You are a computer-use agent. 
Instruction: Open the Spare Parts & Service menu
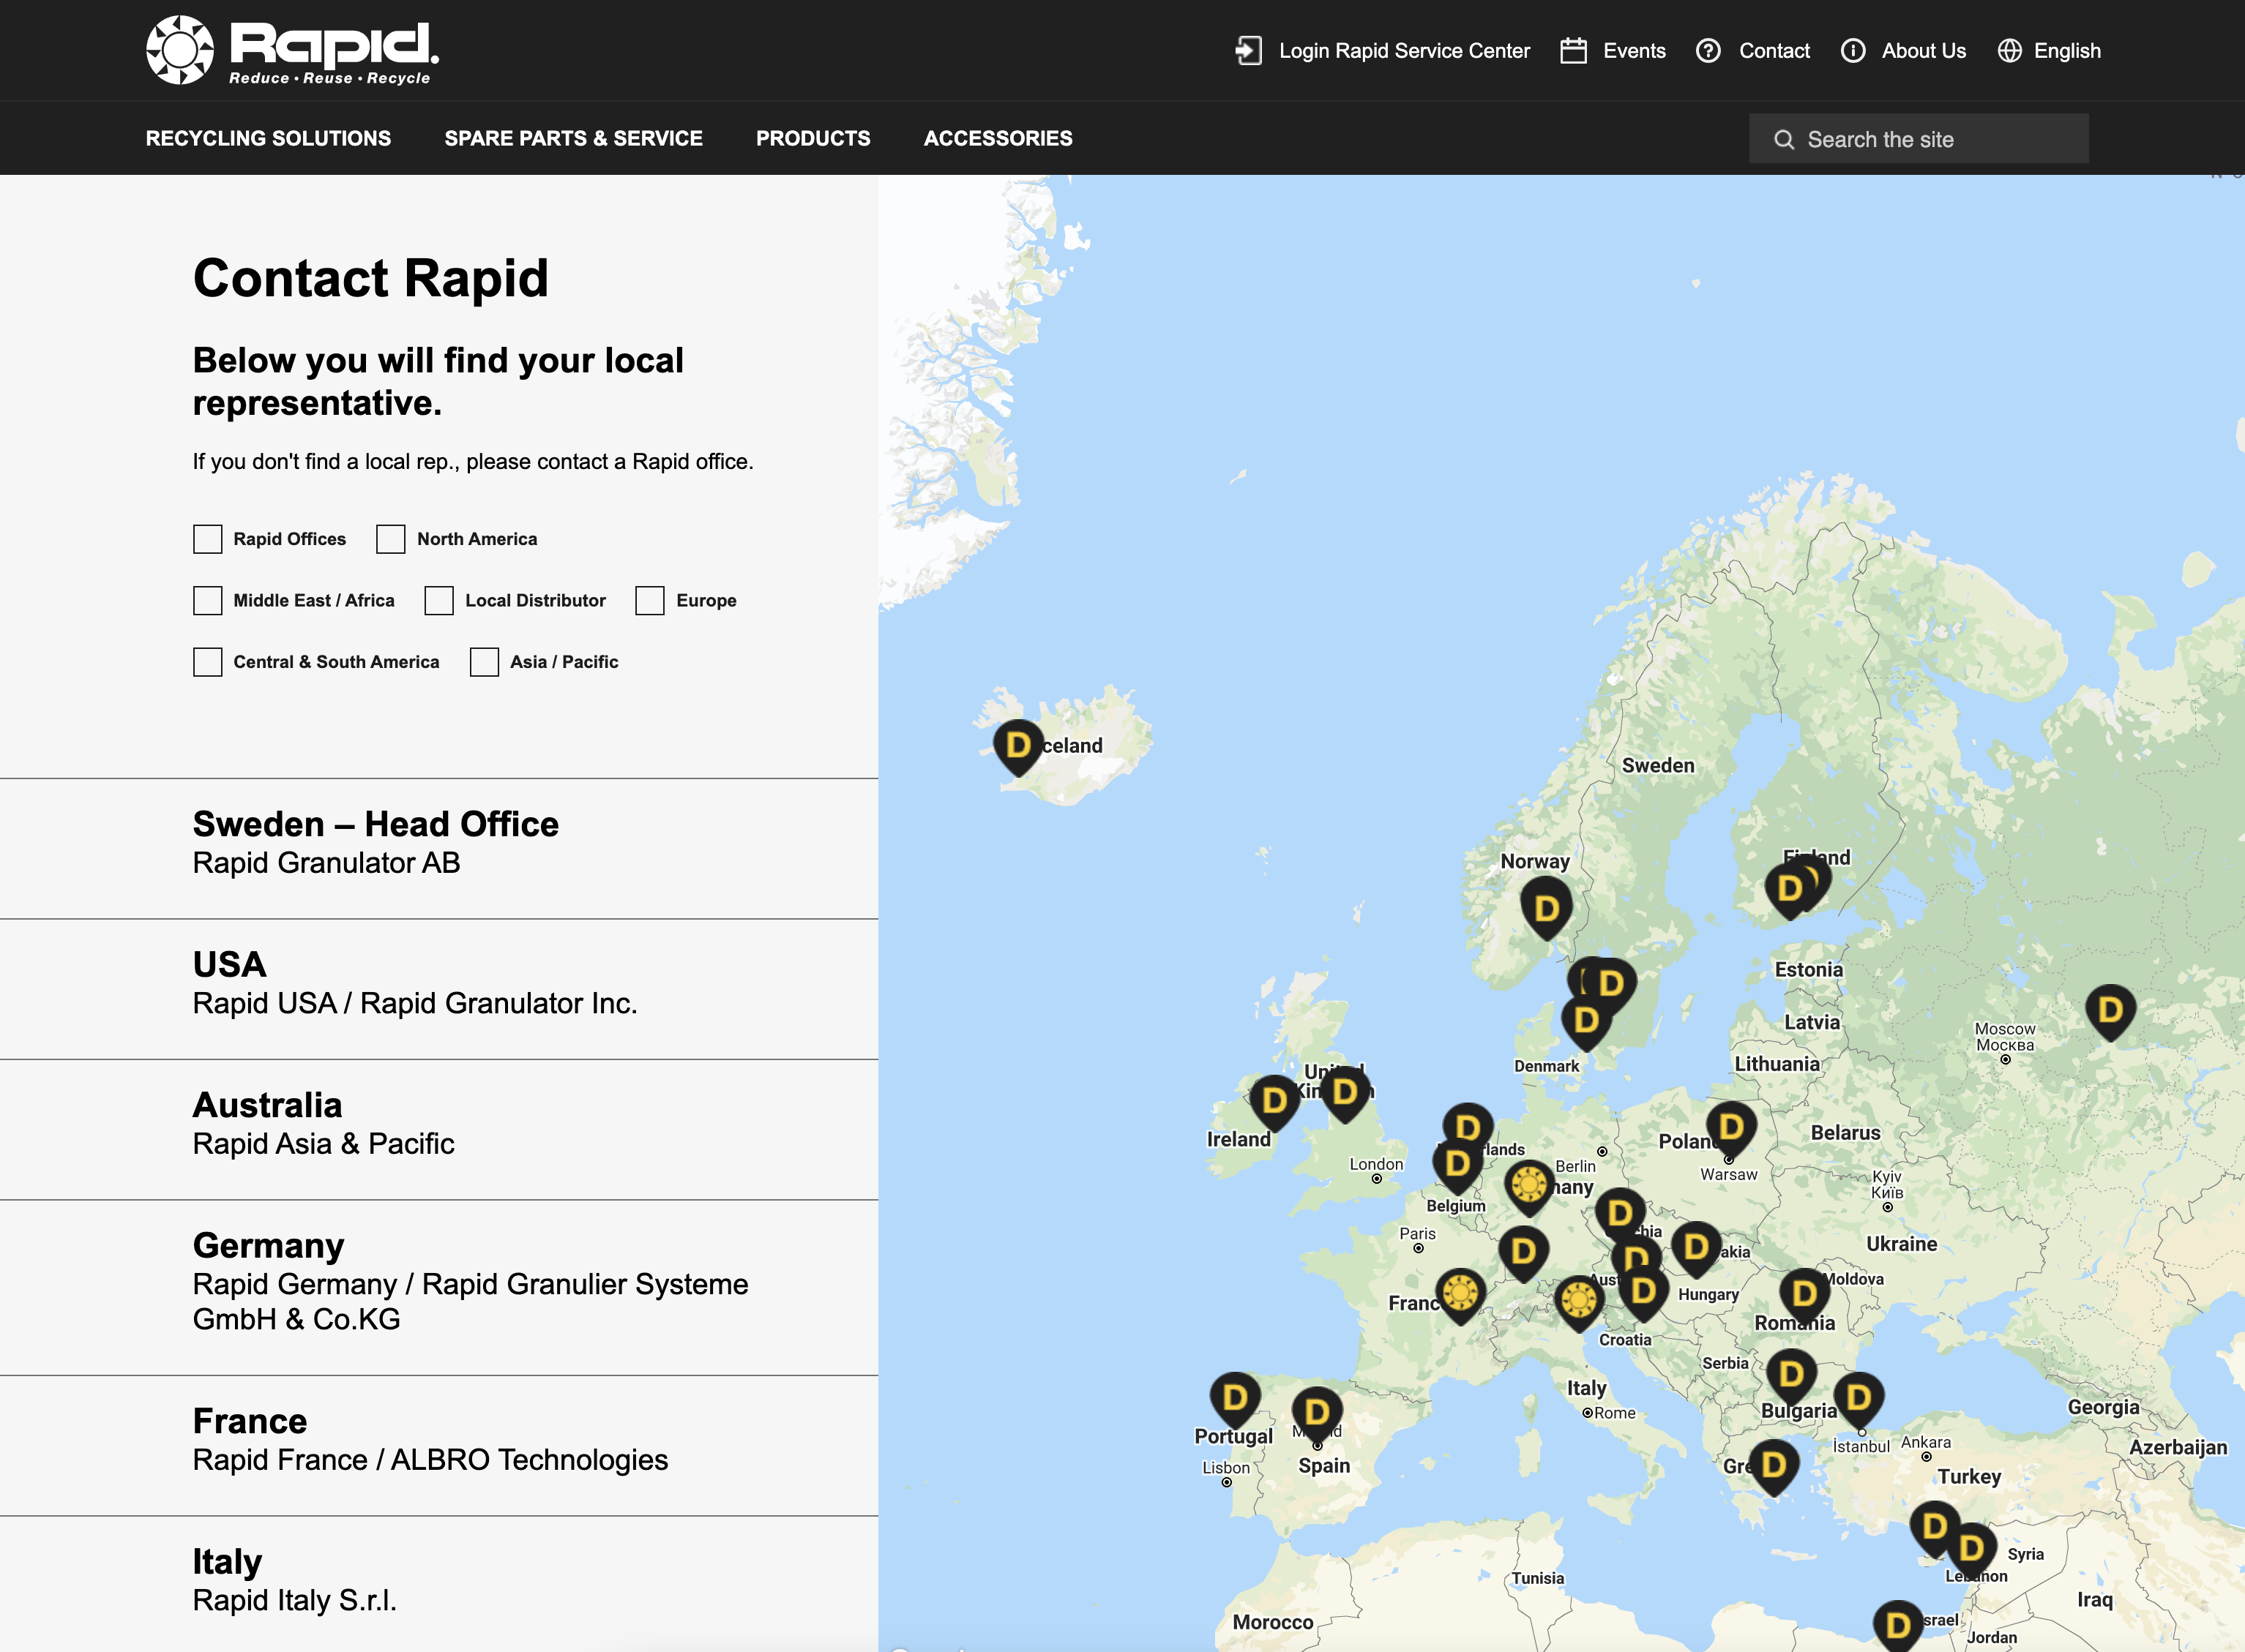coord(573,138)
